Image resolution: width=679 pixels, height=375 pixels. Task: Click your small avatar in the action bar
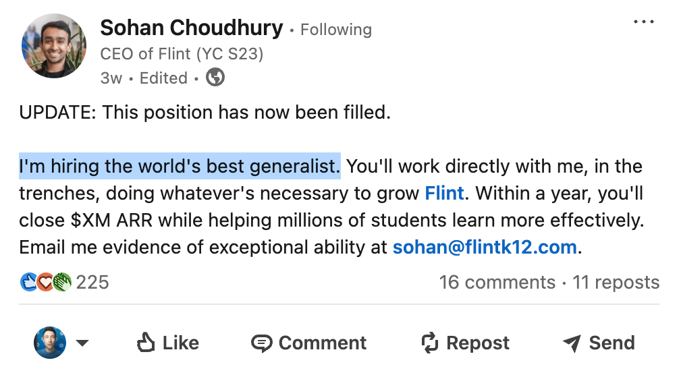point(50,343)
